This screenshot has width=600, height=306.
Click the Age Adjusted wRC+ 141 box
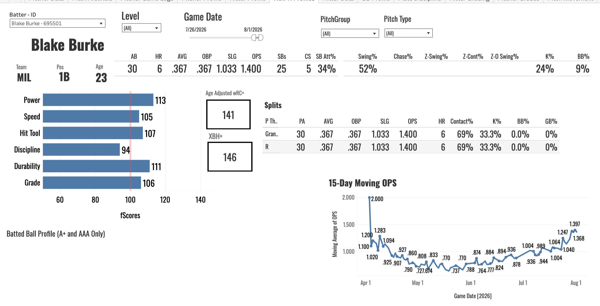pyautogui.click(x=228, y=114)
